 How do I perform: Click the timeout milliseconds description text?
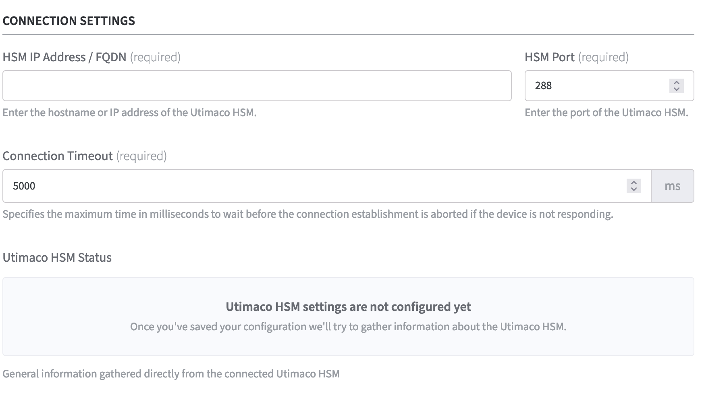tap(307, 214)
